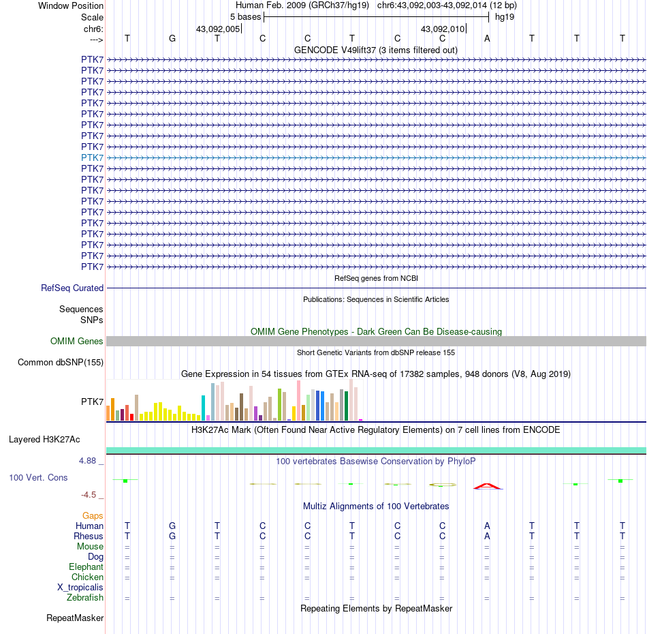Click the Chicken species label

click(87, 577)
